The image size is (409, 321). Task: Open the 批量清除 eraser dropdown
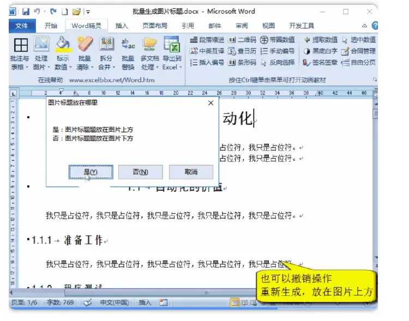pos(85,54)
